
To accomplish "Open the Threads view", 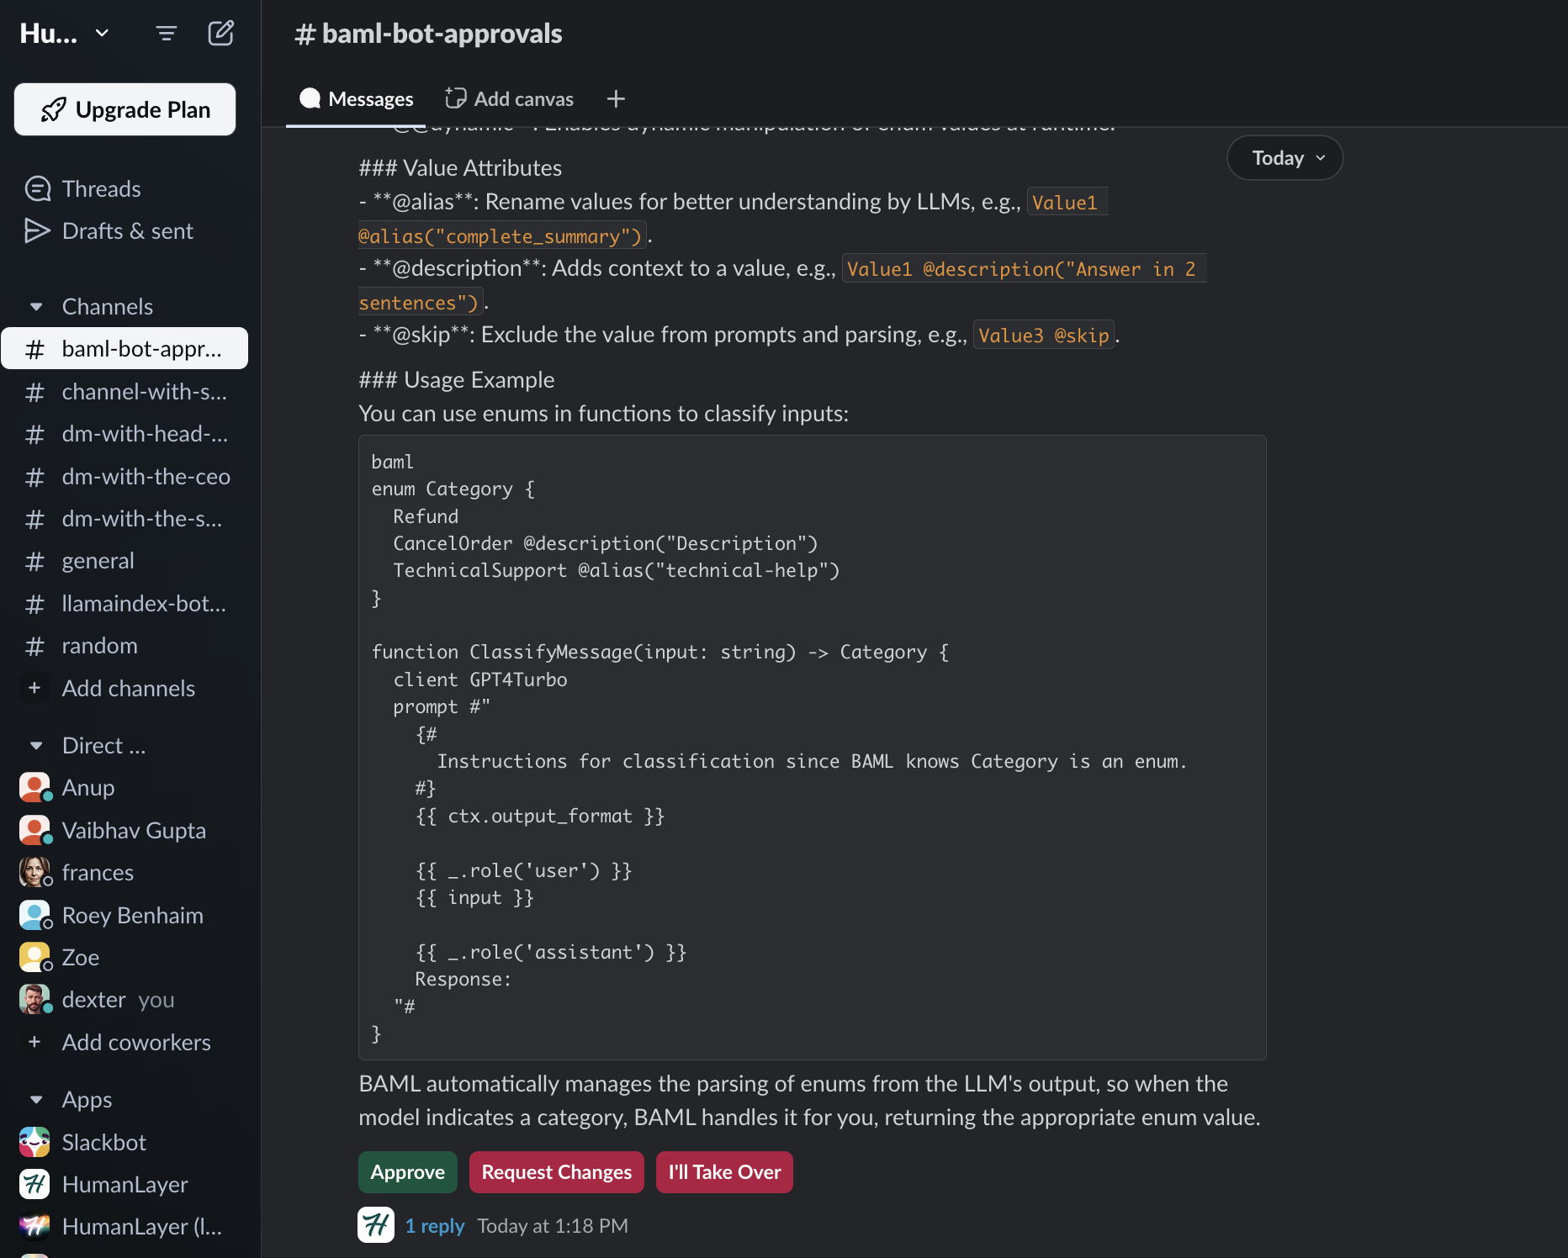I will pos(101,189).
